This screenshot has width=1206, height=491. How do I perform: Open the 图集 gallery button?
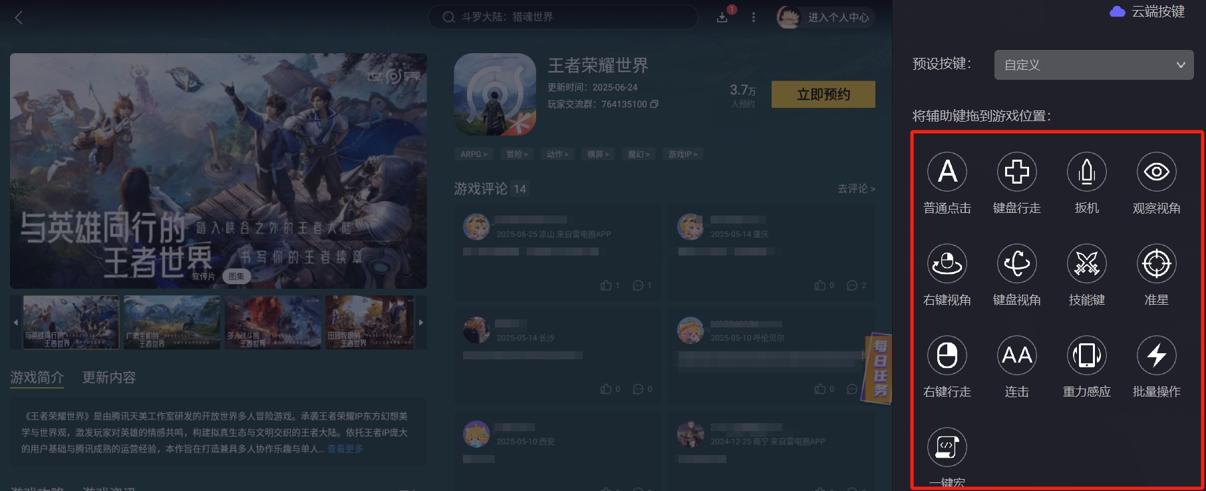(236, 276)
